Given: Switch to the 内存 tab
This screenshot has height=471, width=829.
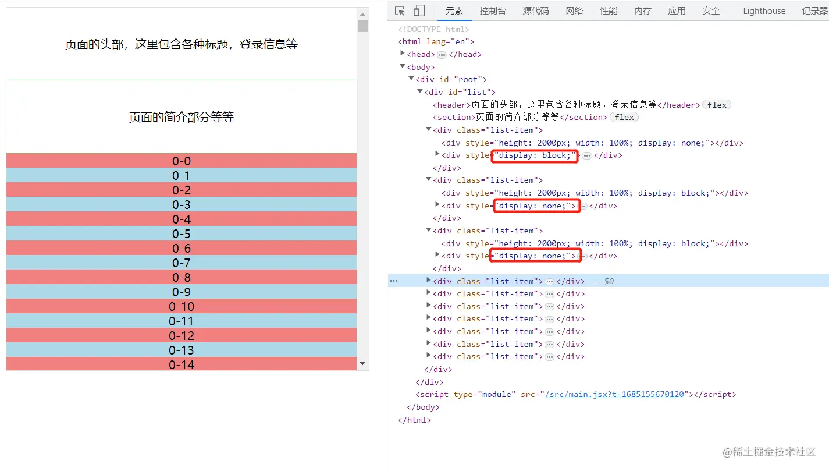Looking at the screenshot, I should coord(643,11).
